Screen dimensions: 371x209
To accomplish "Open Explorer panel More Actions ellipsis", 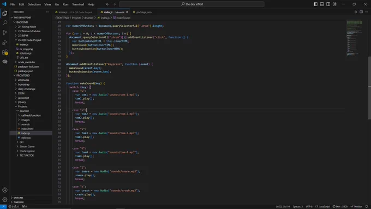I will click(47, 12).
